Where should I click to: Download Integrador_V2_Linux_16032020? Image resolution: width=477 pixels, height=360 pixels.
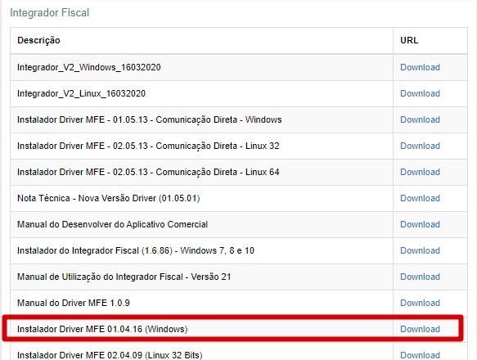[x=420, y=93]
